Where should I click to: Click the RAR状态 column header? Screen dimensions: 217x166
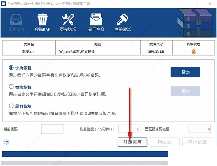(x=193, y=44)
